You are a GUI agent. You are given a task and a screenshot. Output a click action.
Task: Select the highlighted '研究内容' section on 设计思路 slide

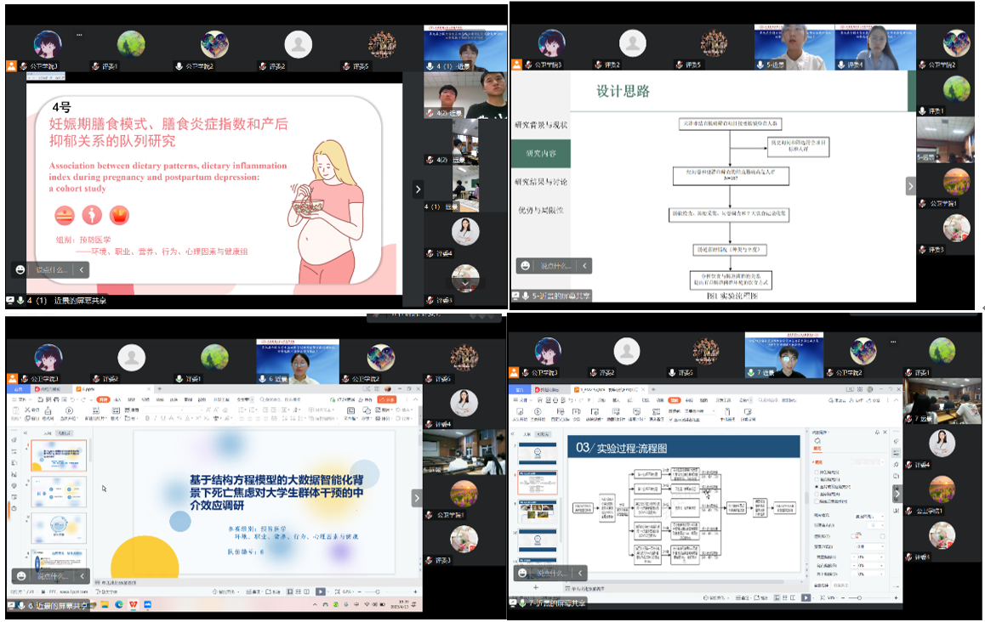[541, 154]
